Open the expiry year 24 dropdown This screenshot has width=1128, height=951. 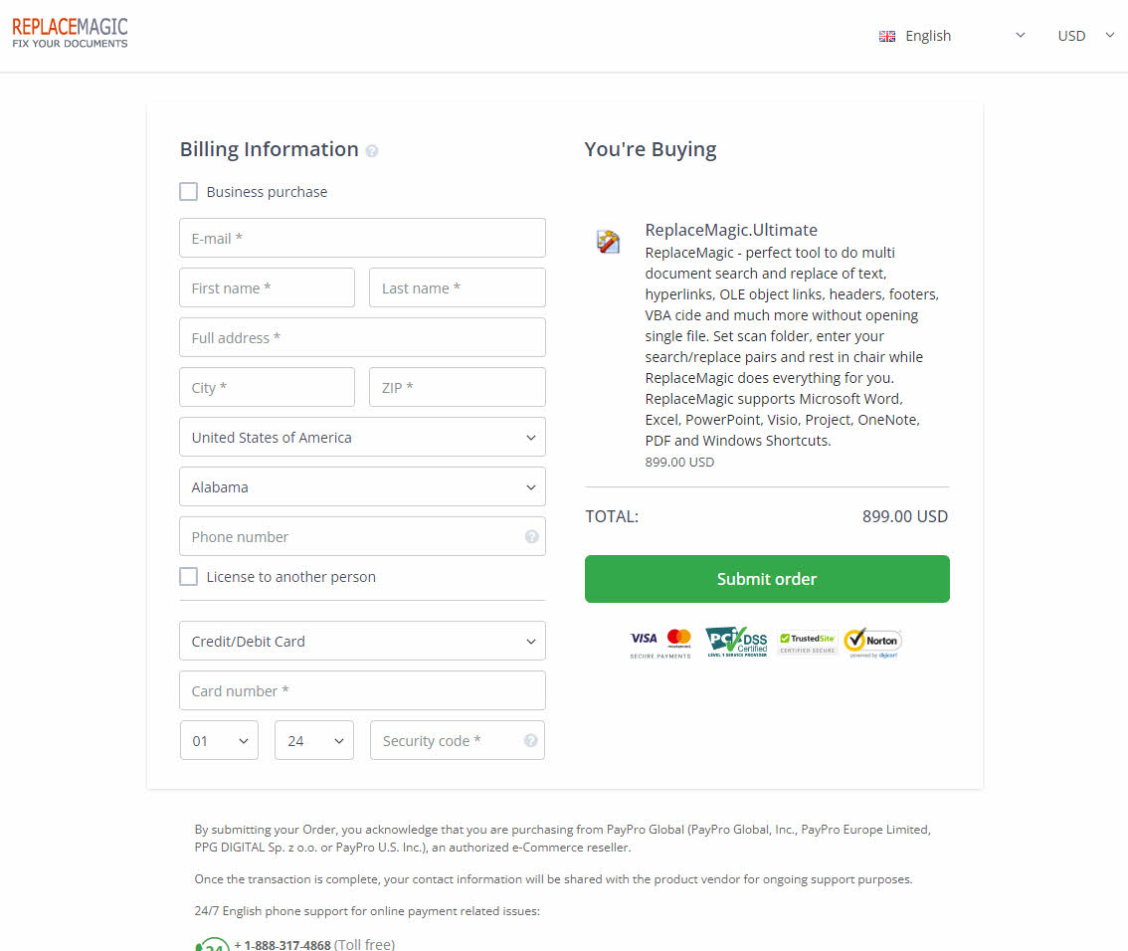click(314, 741)
